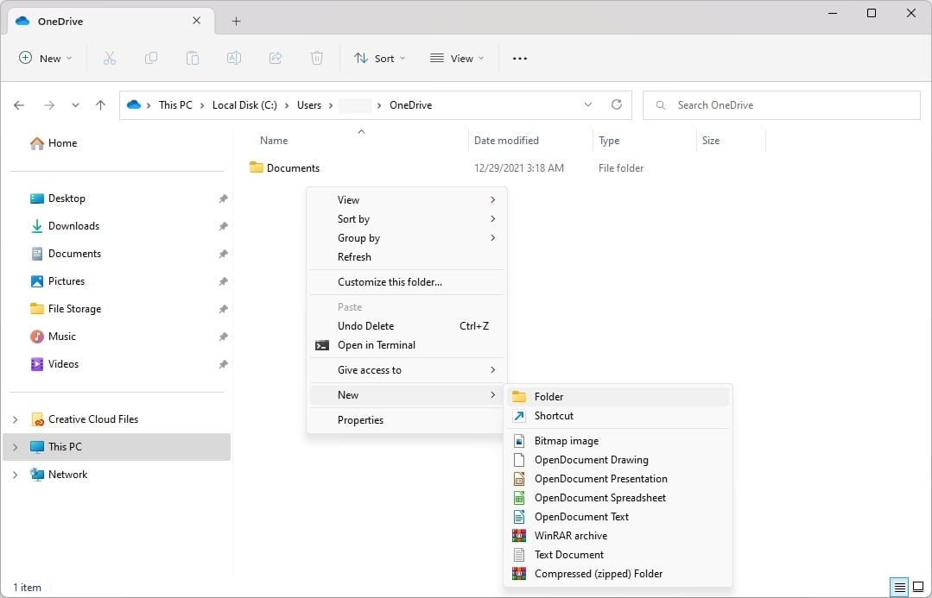Expand Creative Cloud Files tree node
This screenshot has width=932, height=598.
pyautogui.click(x=16, y=419)
